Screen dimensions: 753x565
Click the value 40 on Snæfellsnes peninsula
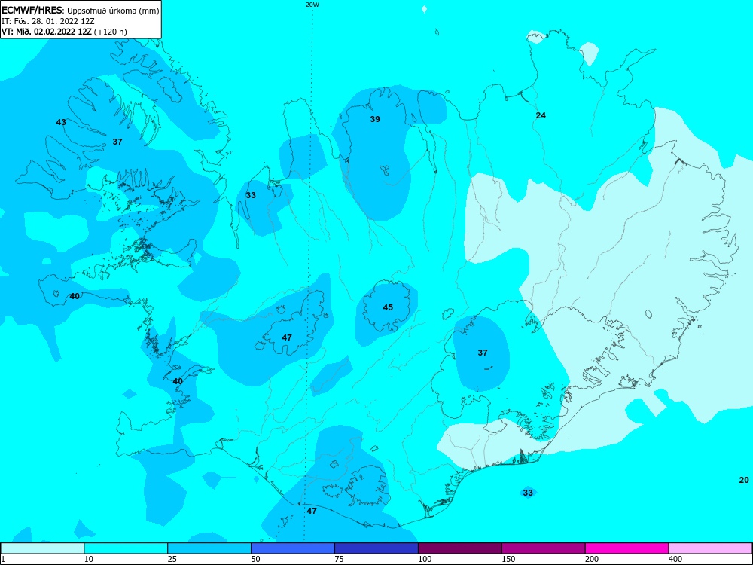point(75,296)
